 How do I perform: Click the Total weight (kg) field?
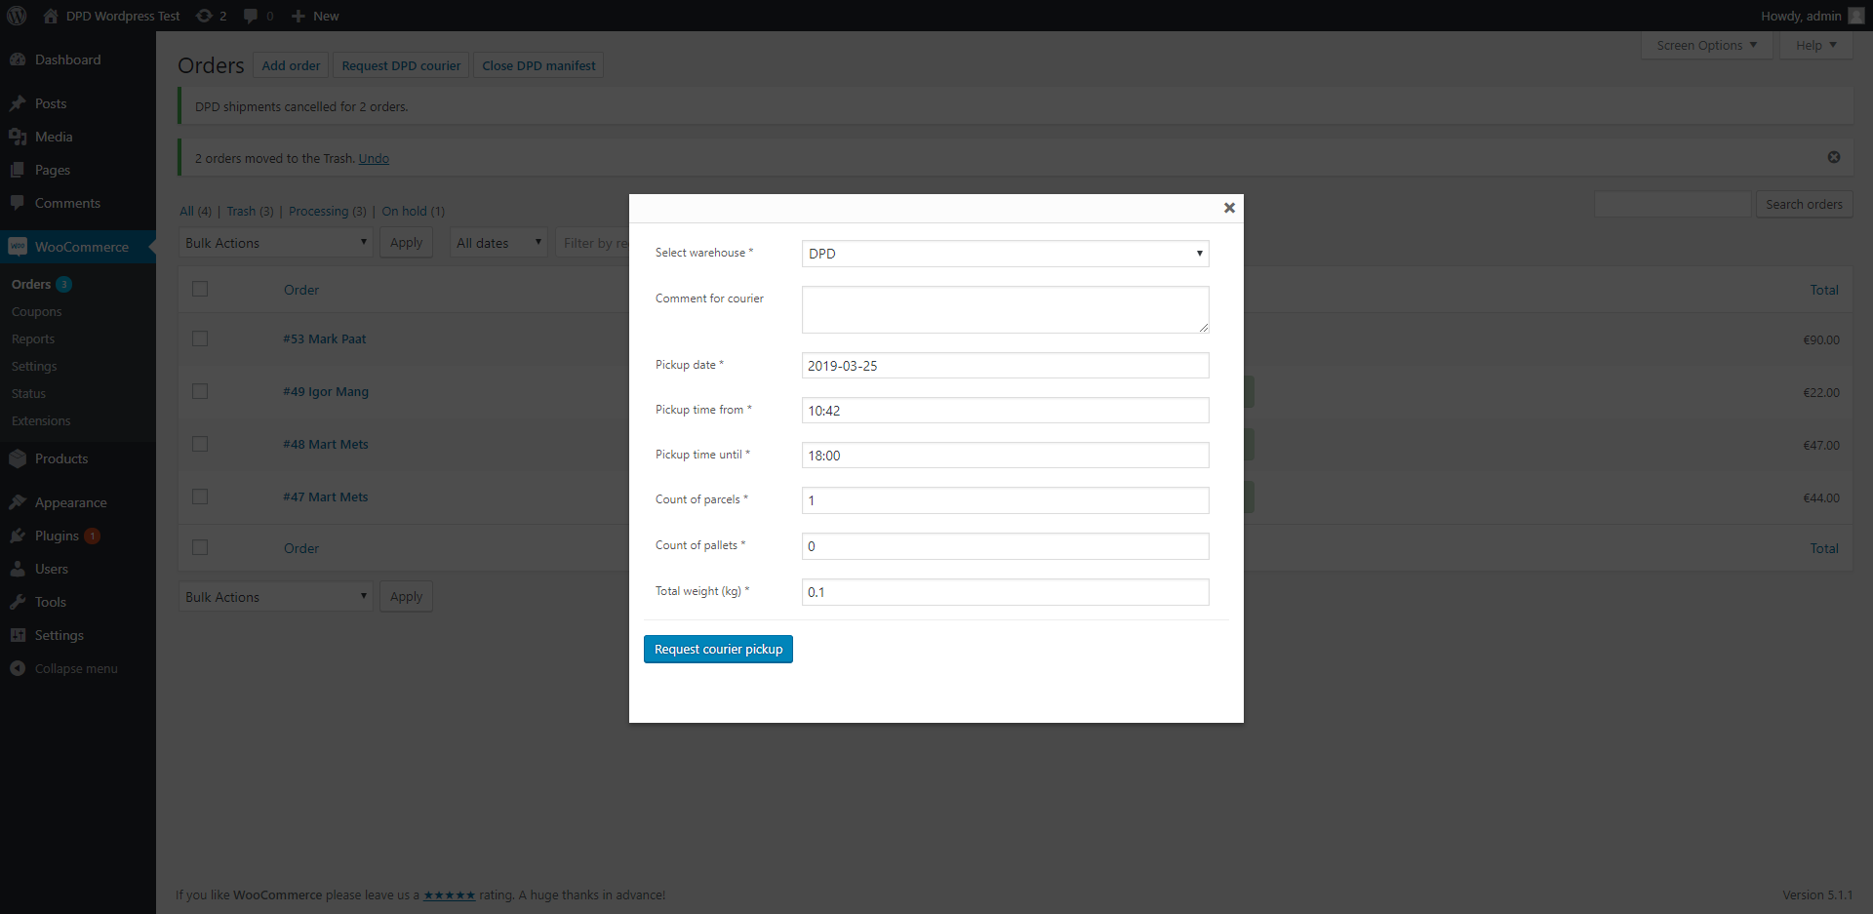(x=1005, y=592)
